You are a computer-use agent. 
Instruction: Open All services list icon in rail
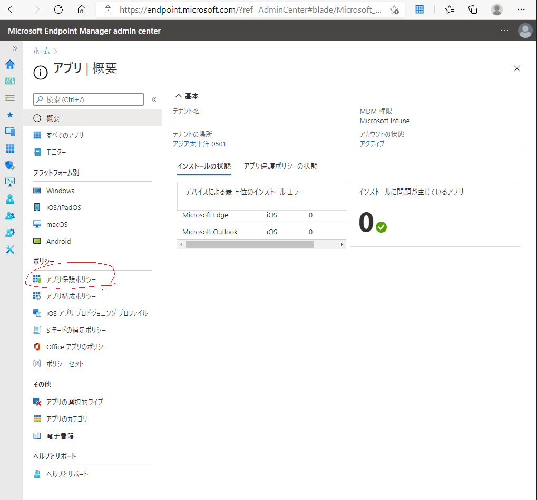pyautogui.click(x=10, y=98)
